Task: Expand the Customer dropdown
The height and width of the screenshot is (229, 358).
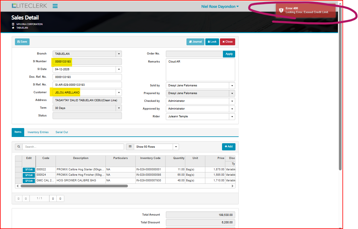Action: pos(119,93)
